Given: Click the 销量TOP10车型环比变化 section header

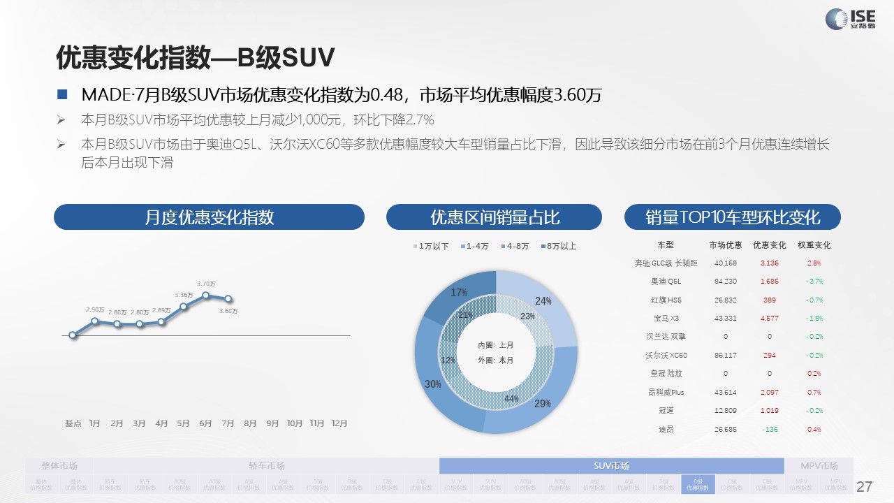Looking at the screenshot, I should point(732,217).
